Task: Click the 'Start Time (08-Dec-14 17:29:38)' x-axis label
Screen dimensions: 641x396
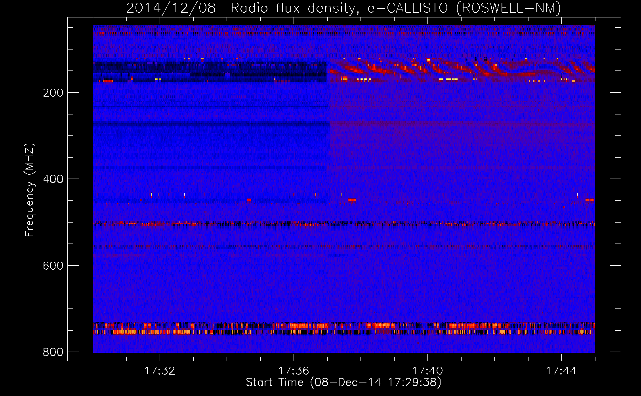Action: click(343, 383)
